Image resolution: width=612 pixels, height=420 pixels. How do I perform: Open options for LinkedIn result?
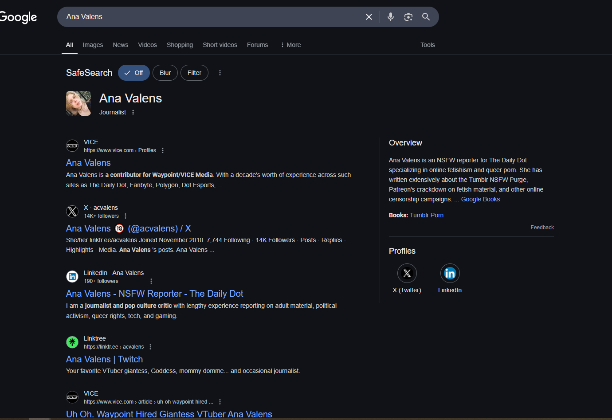(151, 281)
